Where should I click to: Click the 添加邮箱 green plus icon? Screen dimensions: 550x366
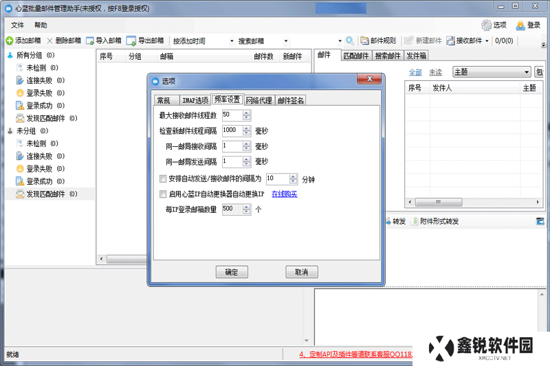pyautogui.click(x=10, y=41)
